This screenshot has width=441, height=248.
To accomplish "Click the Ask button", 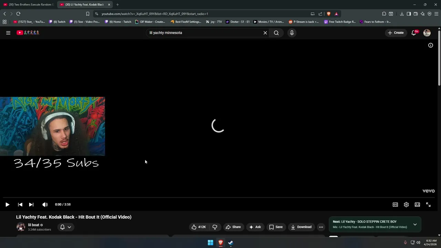I will [255, 227].
